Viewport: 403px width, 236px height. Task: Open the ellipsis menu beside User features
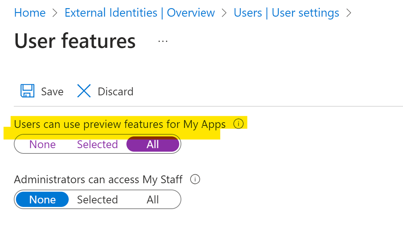click(x=163, y=41)
